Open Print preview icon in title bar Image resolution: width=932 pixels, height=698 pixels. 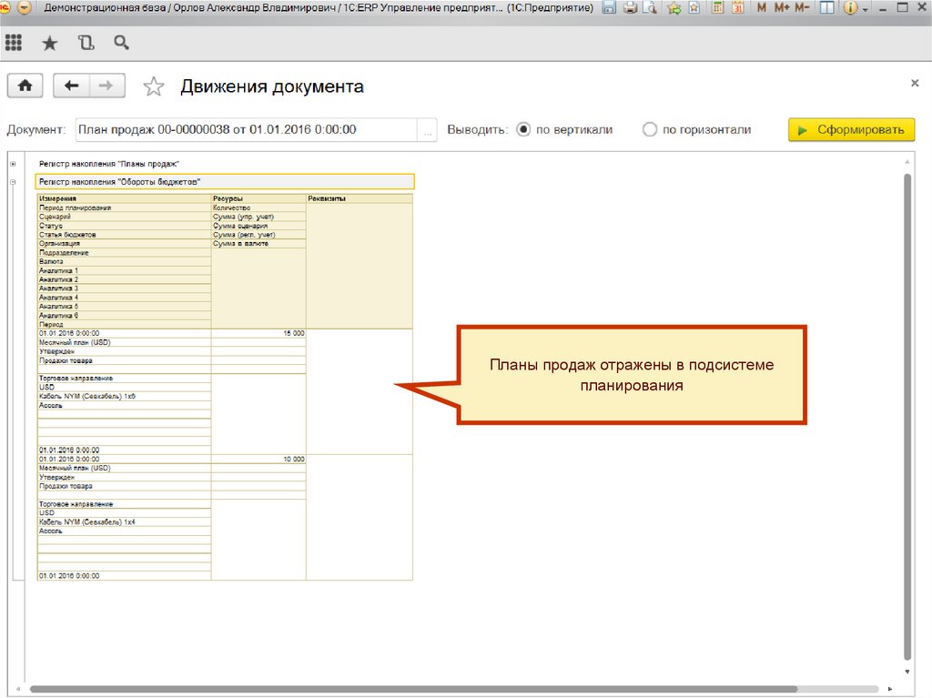(650, 7)
